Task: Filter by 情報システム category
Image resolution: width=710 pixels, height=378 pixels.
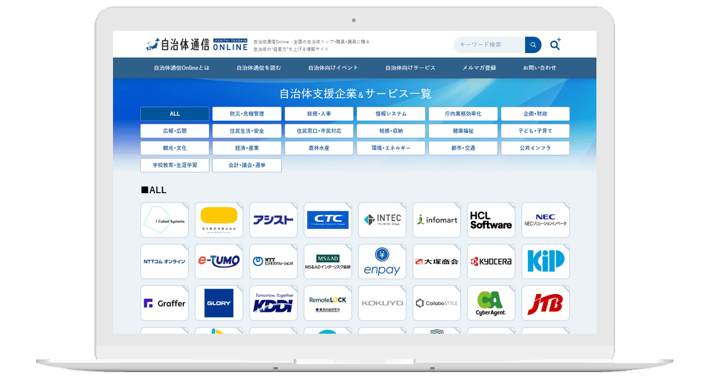Action: (x=391, y=114)
